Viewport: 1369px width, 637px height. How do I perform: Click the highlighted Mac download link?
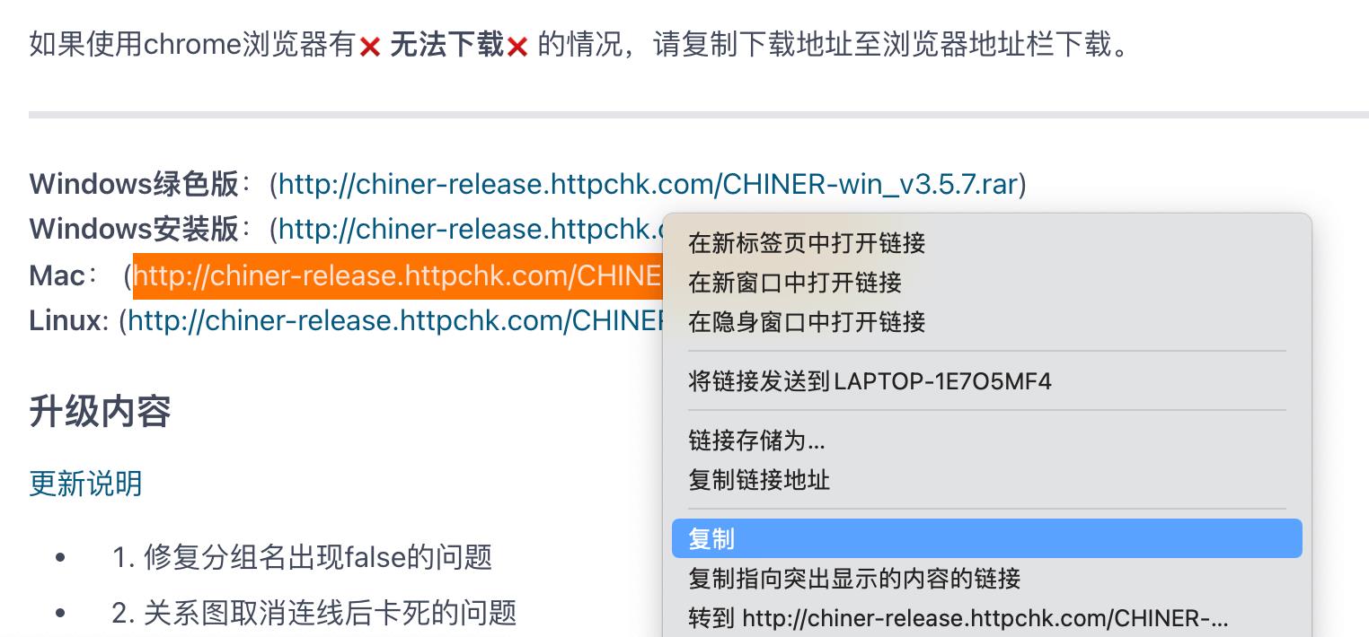[x=397, y=275]
